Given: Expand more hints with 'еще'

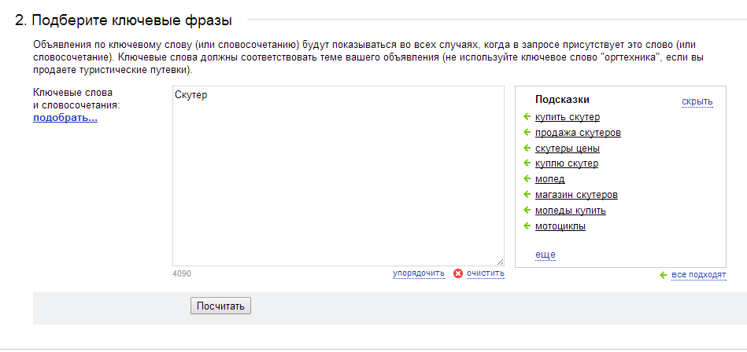Looking at the screenshot, I should [x=545, y=255].
